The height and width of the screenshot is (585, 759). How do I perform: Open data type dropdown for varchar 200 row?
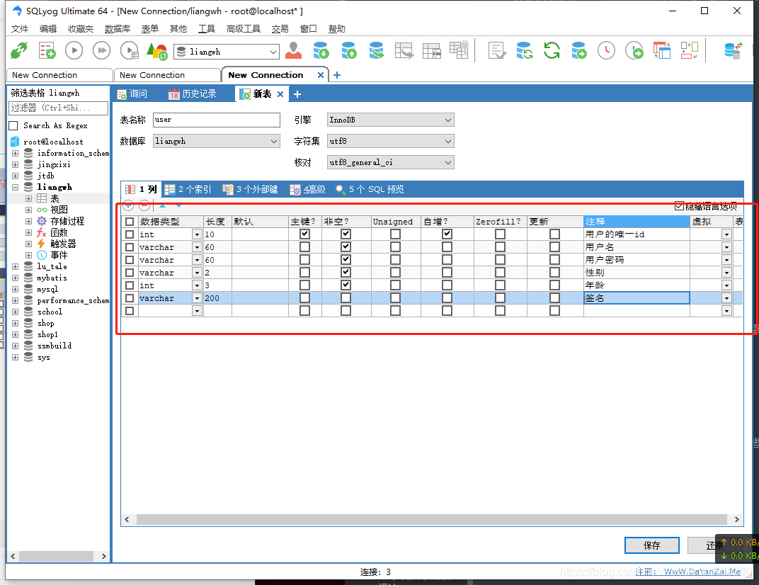coord(197,298)
